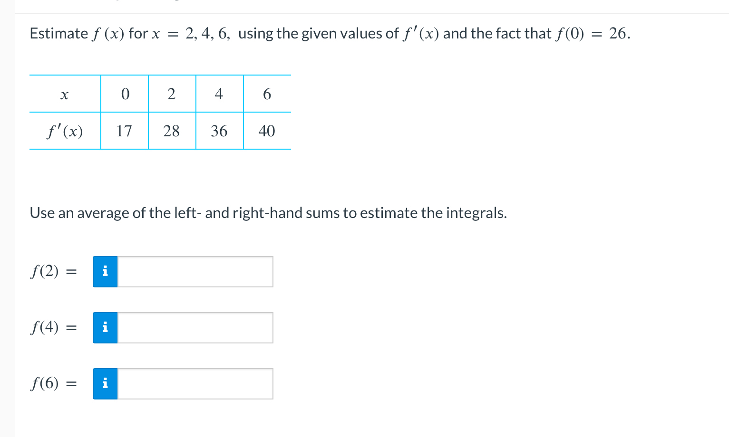The height and width of the screenshot is (437, 729).
Task: Click the value 36 in the table
Action: click(x=219, y=131)
